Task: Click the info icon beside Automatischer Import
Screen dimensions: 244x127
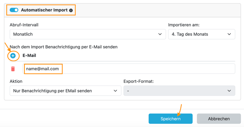Action: click(71, 10)
